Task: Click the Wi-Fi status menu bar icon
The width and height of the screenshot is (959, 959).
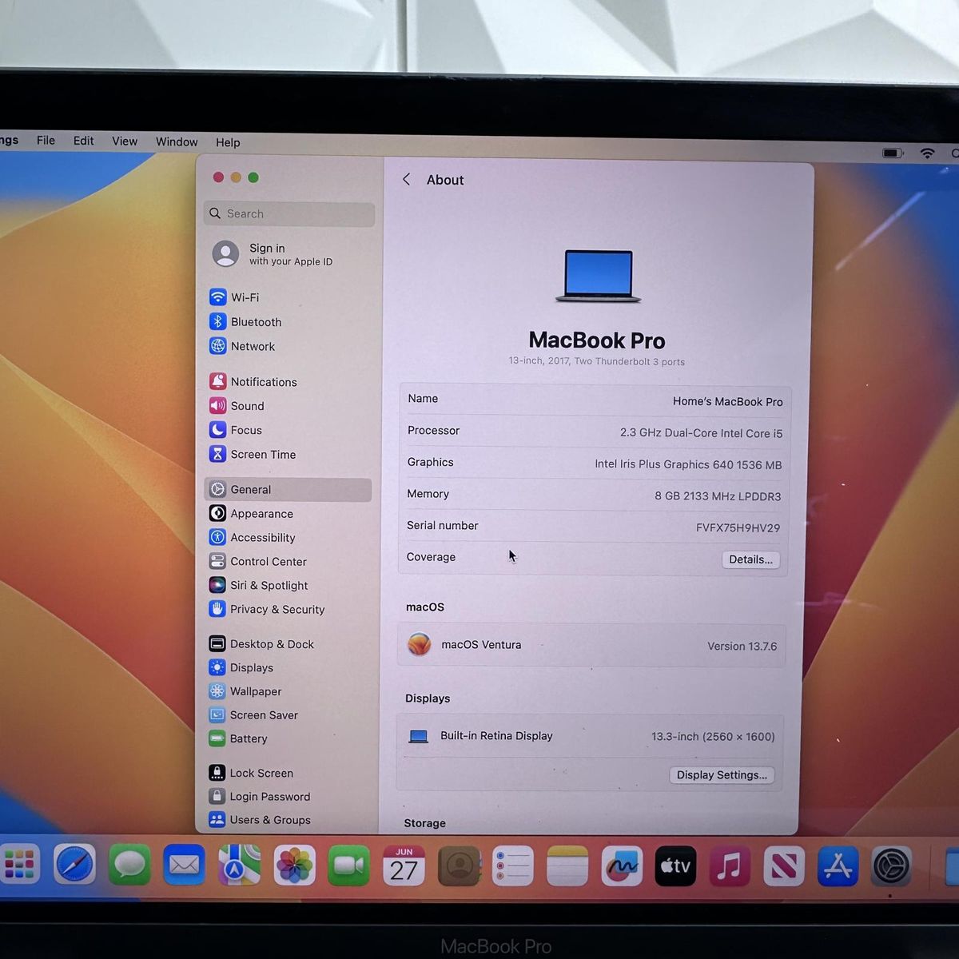Action: pyautogui.click(x=927, y=153)
